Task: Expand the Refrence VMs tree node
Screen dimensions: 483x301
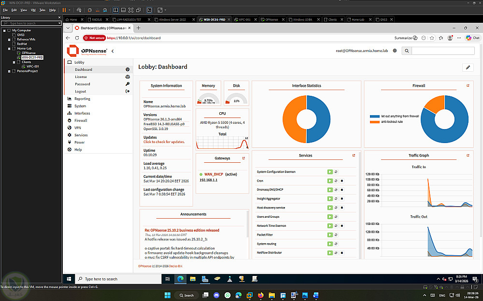Action: pyautogui.click(x=9, y=39)
